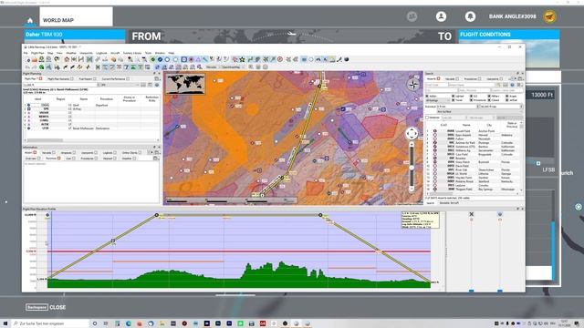The height and width of the screenshot is (328, 584).
Task: Click the blue help icon in Search panel
Action: (x=512, y=85)
